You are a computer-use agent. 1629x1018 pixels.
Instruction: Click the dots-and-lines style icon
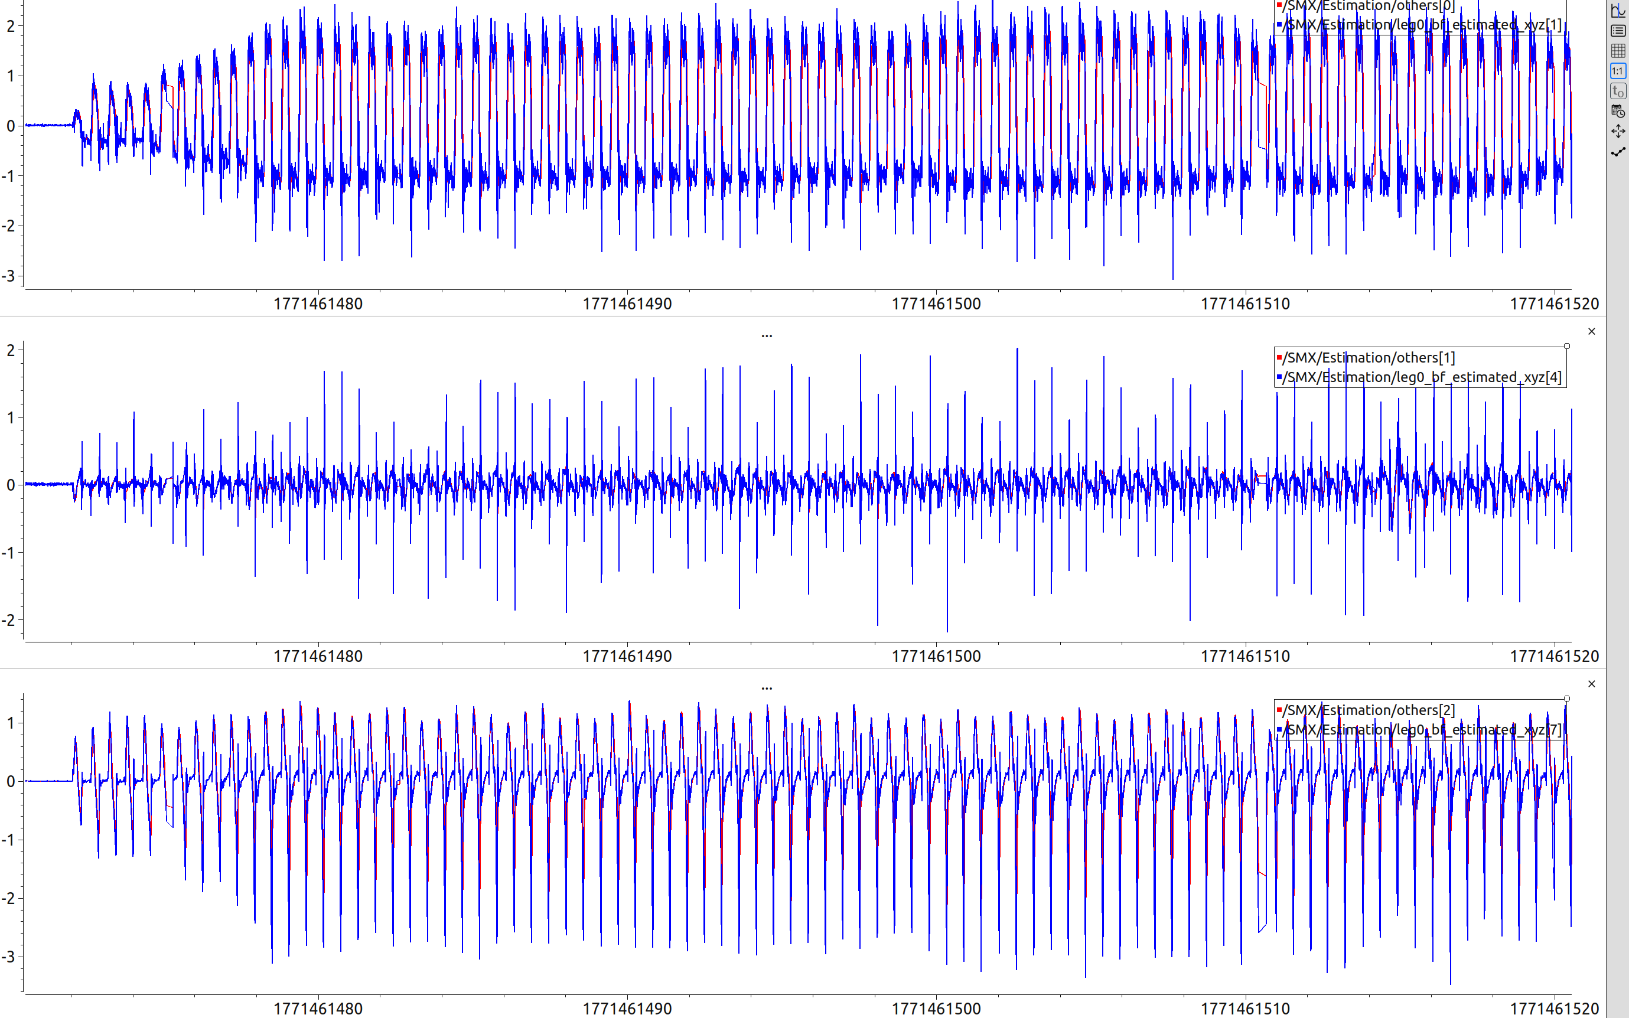(1618, 152)
